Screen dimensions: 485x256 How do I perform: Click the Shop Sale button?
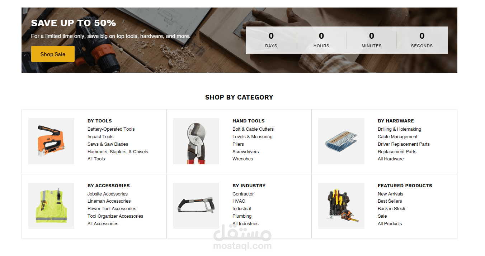pos(53,54)
